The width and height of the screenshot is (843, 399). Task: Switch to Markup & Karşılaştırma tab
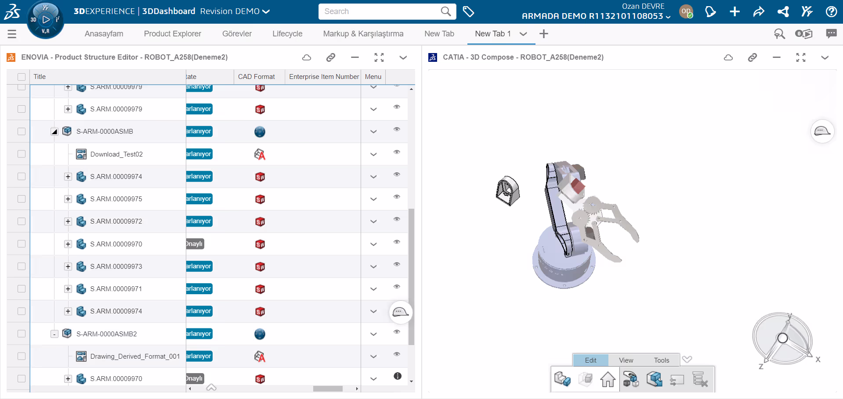[363, 34]
